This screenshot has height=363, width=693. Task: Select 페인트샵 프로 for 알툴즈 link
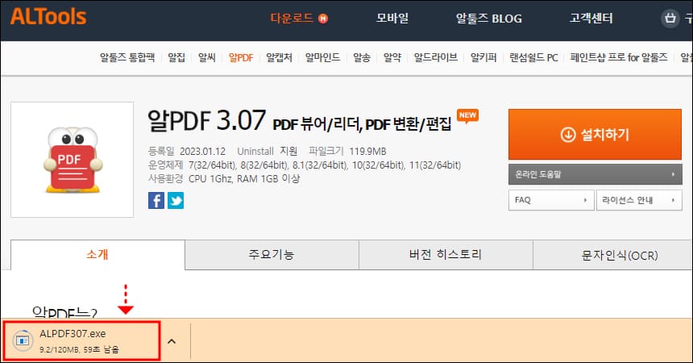pyautogui.click(x=619, y=57)
